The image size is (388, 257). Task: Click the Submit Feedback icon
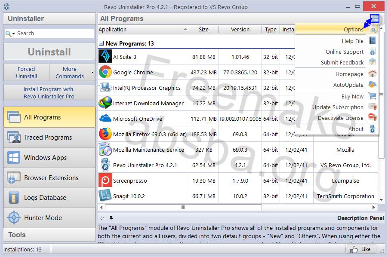(x=373, y=62)
